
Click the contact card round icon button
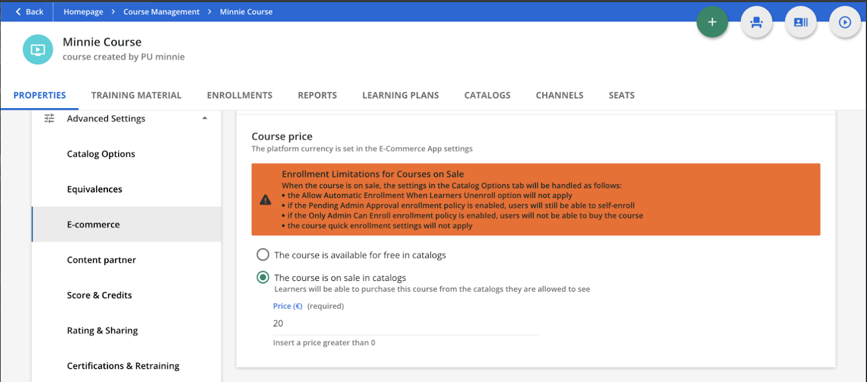(x=800, y=22)
